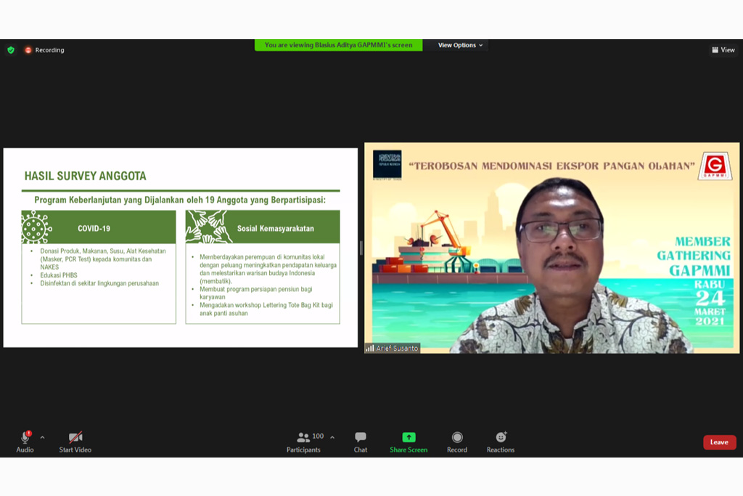This screenshot has width=743, height=496.
Task: Click the "Membuat program persiapan pensiun" bullet
Action: pos(256,293)
